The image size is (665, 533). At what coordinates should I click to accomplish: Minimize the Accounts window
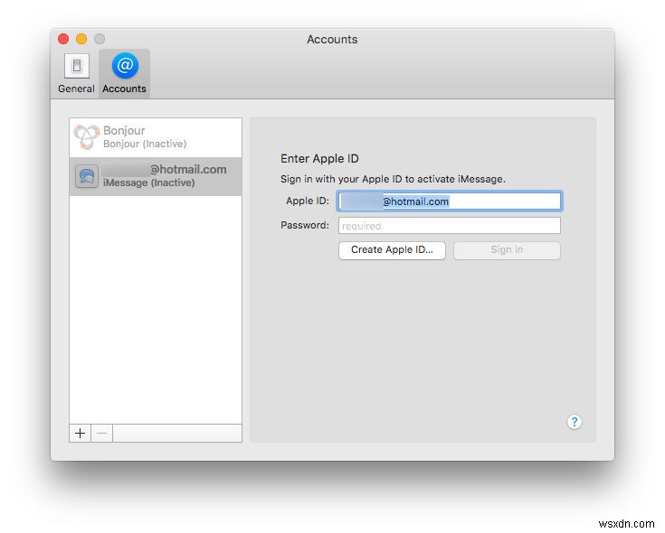tap(81, 39)
